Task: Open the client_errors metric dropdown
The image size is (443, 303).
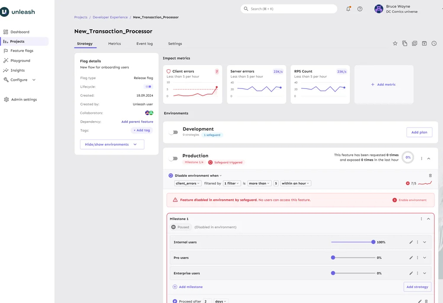Action: tap(187, 183)
